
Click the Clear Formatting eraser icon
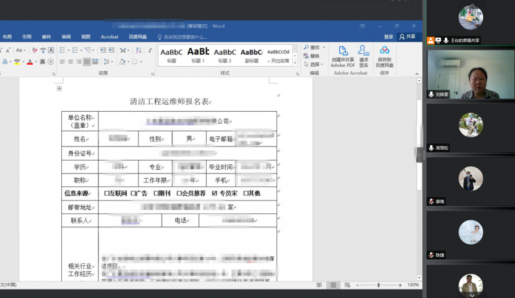(x=35, y=50)
